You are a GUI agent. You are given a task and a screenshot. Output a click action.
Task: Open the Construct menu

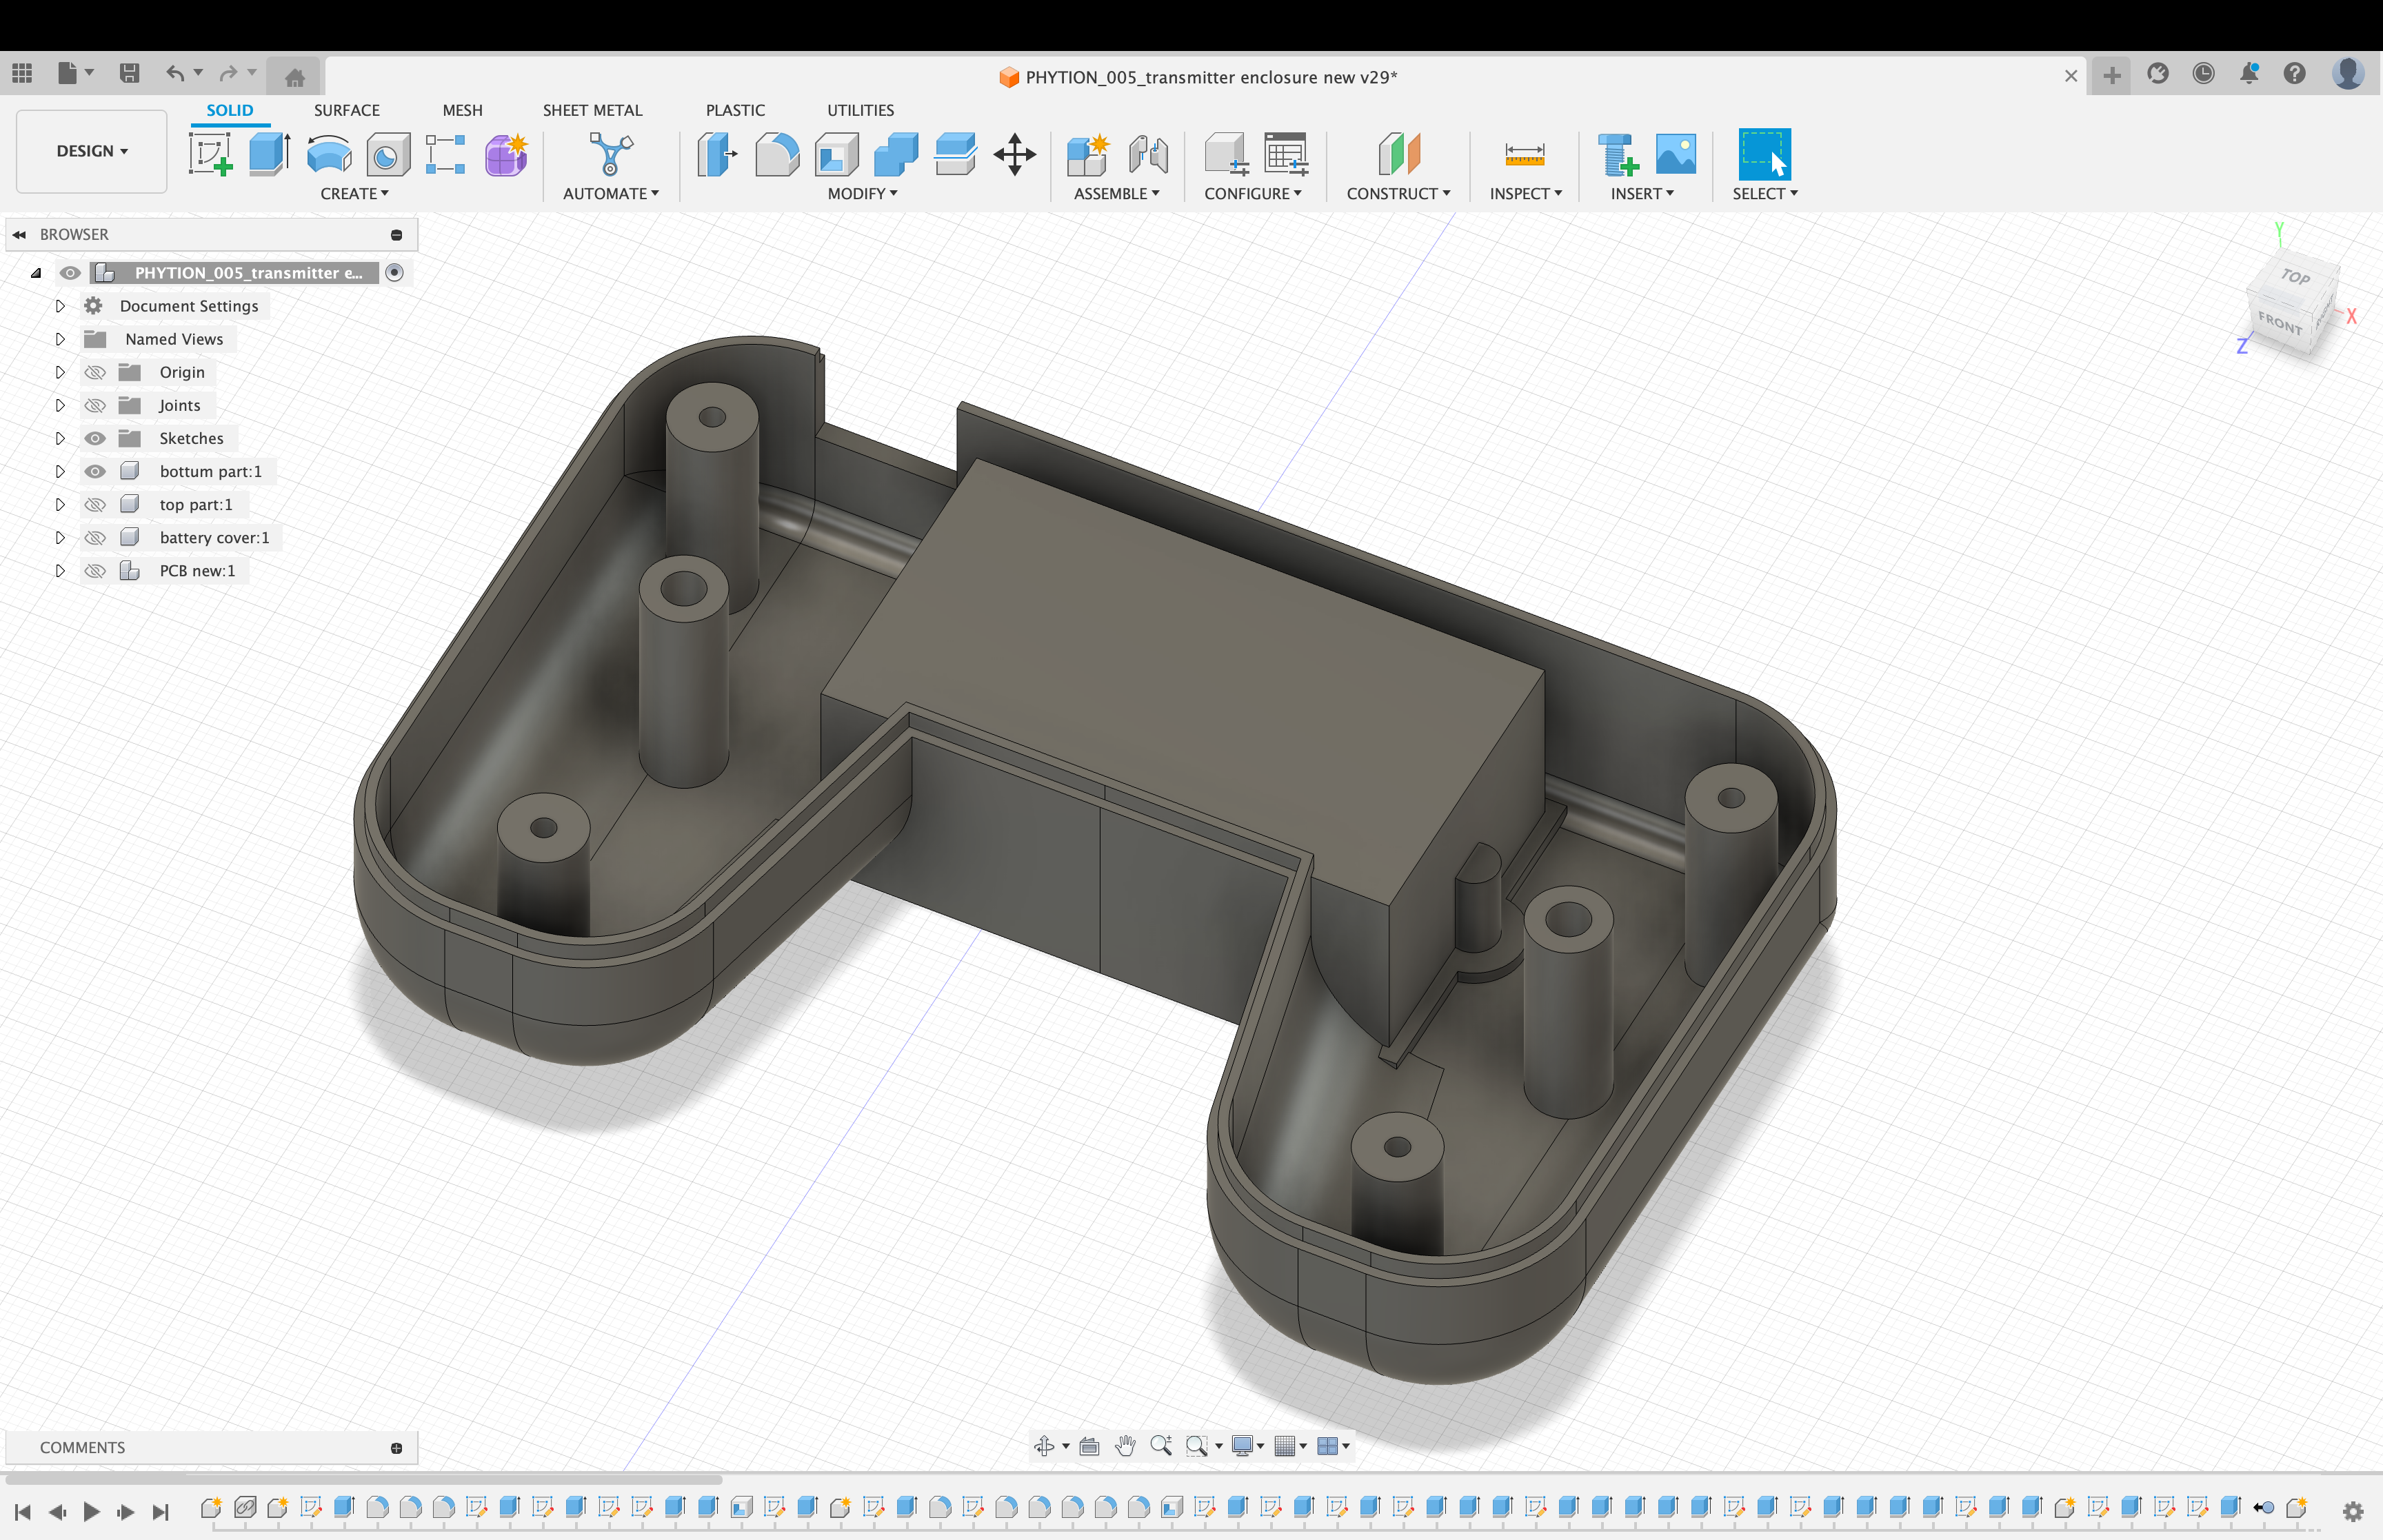(1398, 165)
